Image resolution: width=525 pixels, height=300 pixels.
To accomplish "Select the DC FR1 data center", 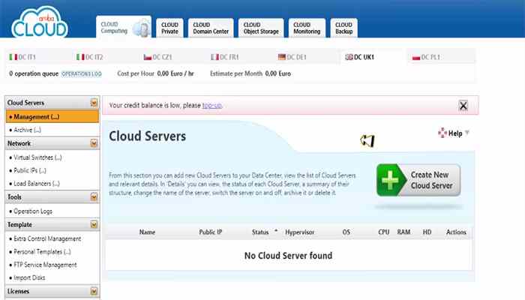I will 225,57.
